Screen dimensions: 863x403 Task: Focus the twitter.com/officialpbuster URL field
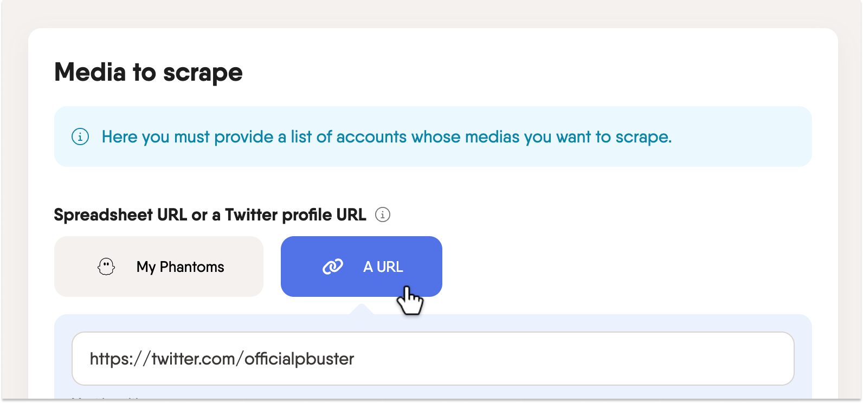pos(433,359)
